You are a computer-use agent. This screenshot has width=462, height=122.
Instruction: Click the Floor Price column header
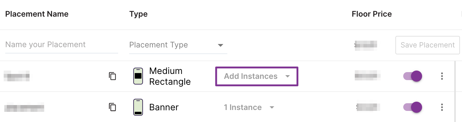click(372, 14)
